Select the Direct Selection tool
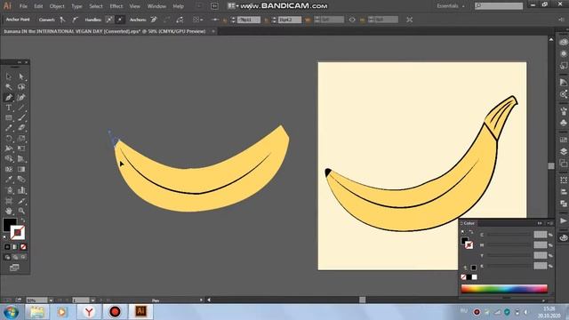Screen dimensions: 569x320 (21, 76)
